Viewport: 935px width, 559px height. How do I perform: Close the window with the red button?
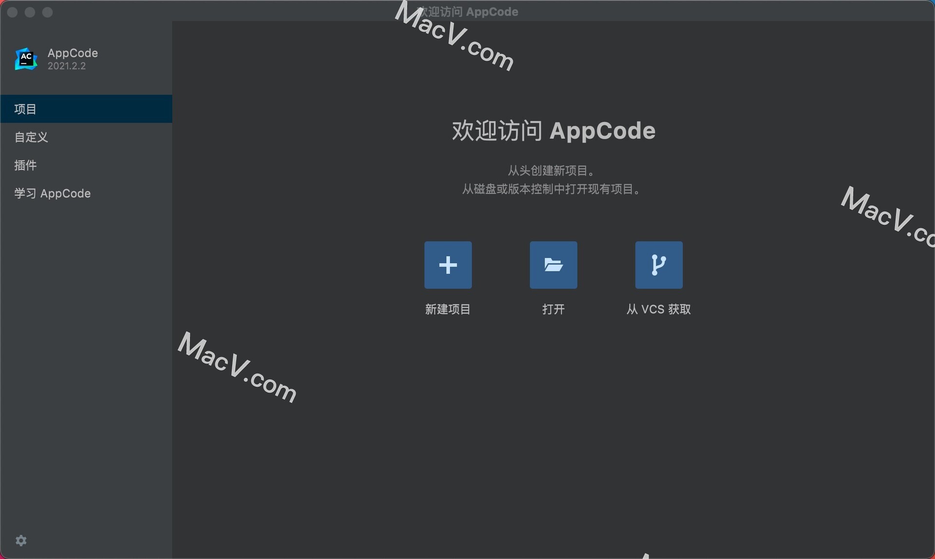pos(13,12)
